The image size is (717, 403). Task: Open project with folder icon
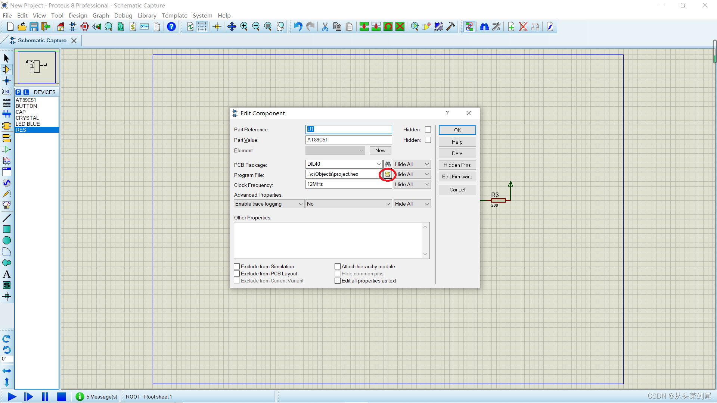22,26
